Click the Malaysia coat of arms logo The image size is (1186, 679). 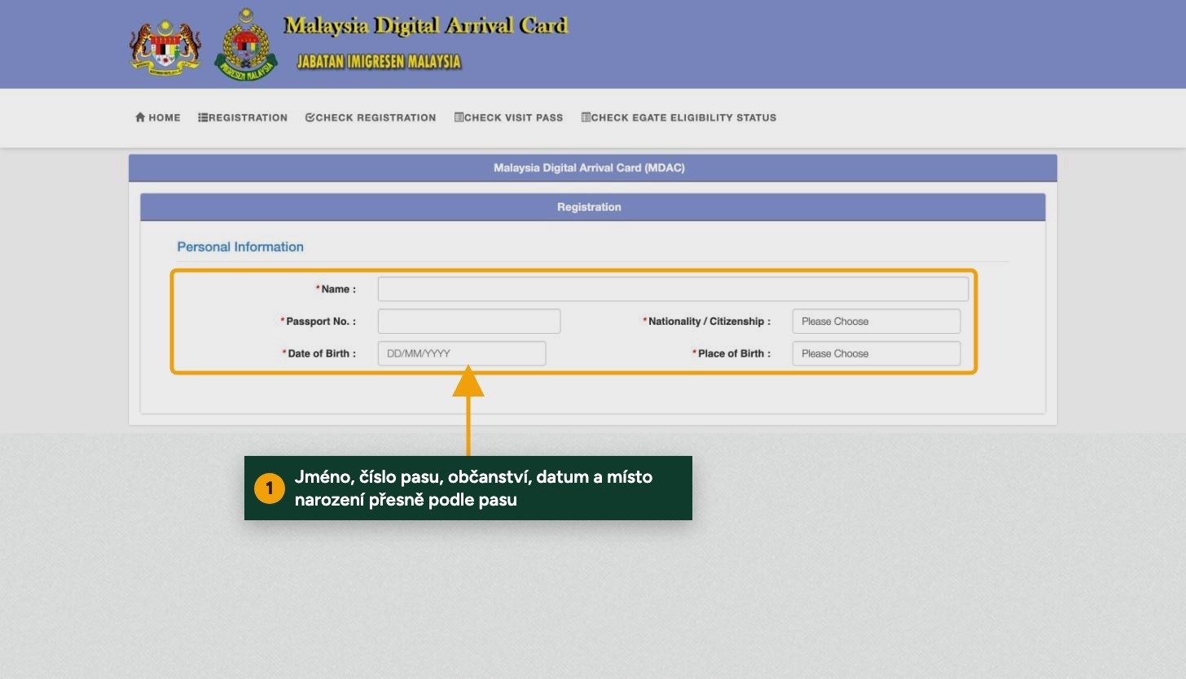[165, 48]
